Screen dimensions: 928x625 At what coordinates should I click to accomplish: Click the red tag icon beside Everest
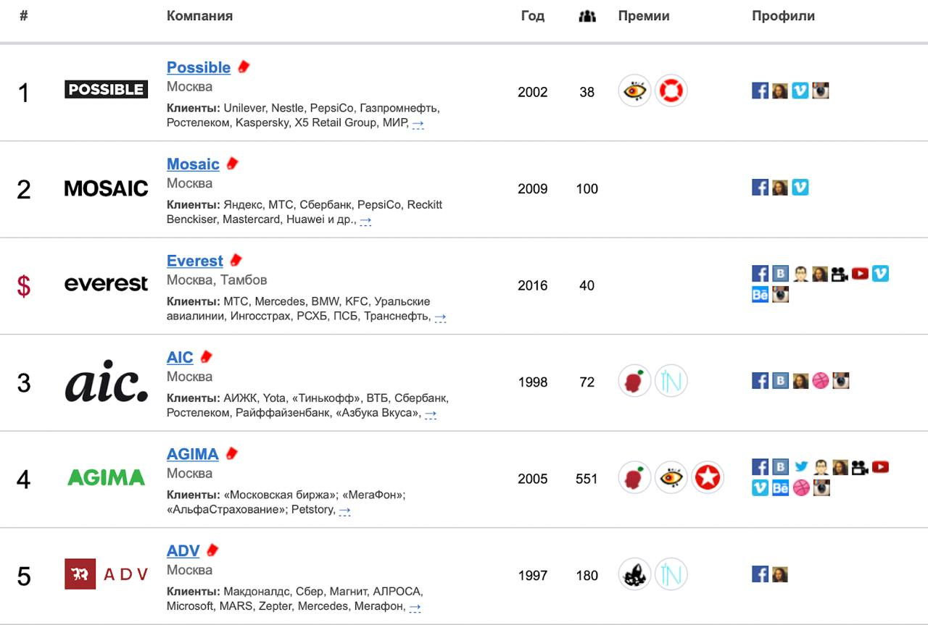click(236, 260)
